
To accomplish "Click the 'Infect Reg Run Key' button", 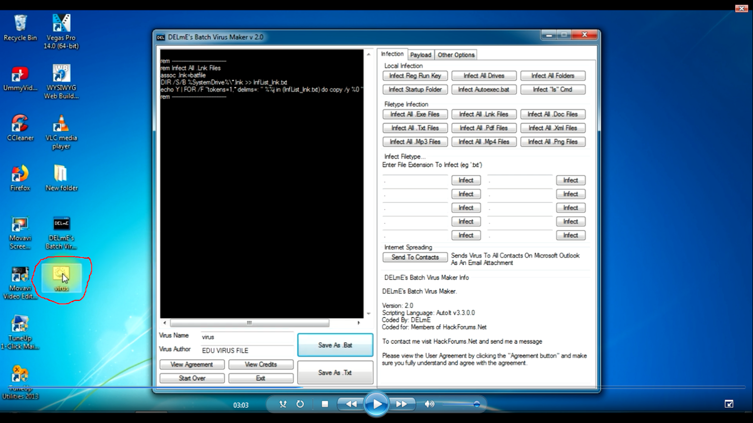I will (415, 76).
